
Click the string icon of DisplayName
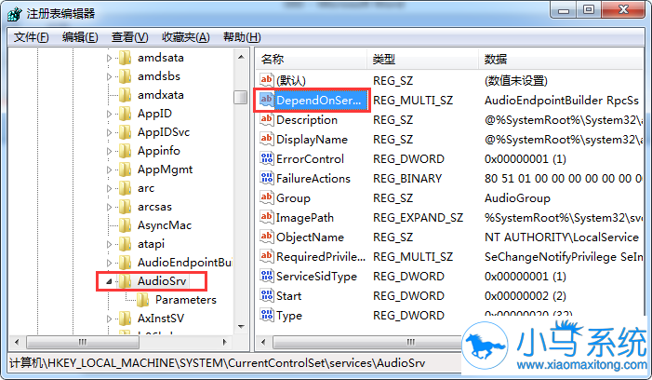click(x=267, y=139)
